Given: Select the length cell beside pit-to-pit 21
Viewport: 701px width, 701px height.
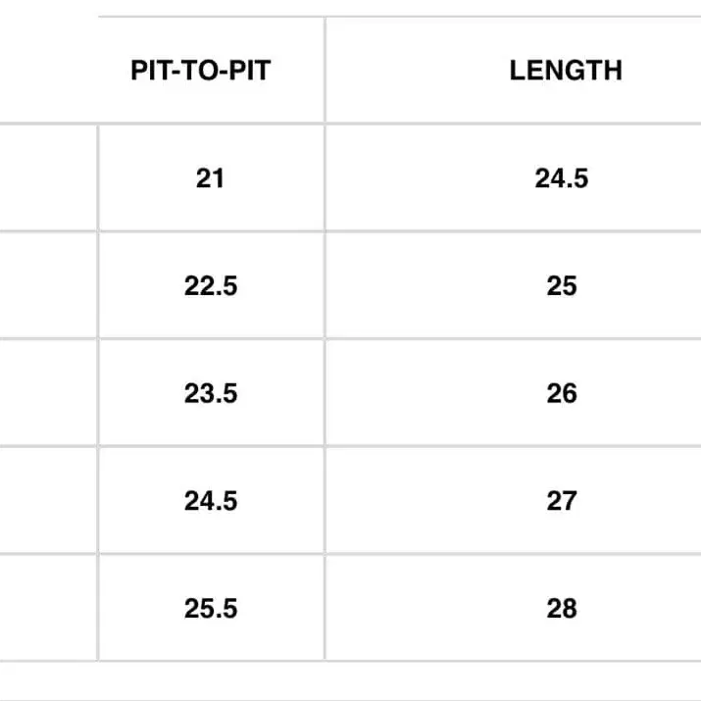Looking at the screenshot, I should (513, 177).
